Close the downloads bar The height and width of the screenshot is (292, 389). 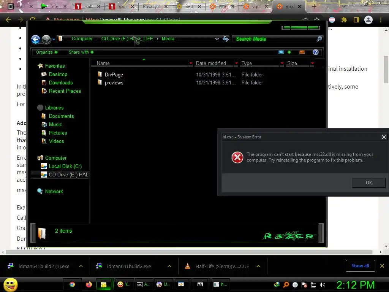pyautogui.click(x=382, y=266)
